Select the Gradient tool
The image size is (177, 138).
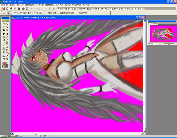click(7, 34)
